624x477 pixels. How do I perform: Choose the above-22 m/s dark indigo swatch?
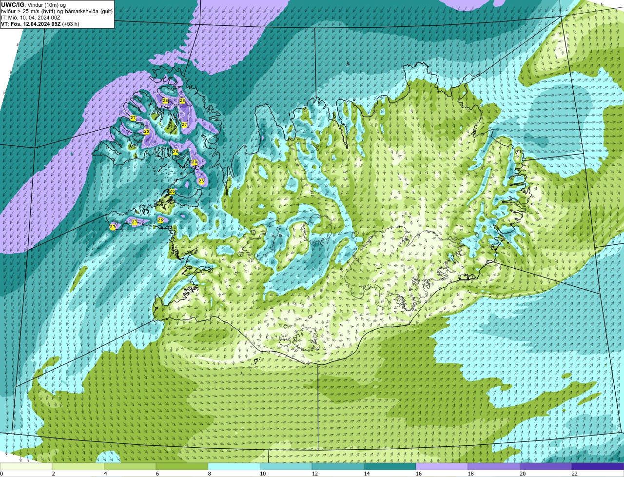point(598,466)
